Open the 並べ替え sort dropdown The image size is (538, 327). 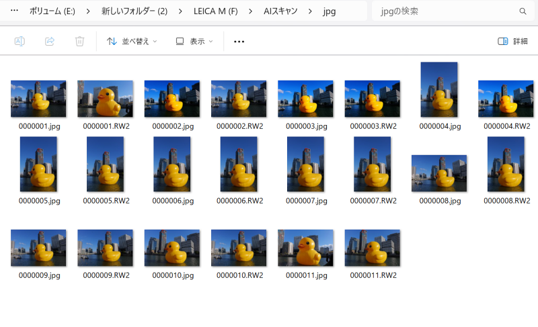coord(132,42)
